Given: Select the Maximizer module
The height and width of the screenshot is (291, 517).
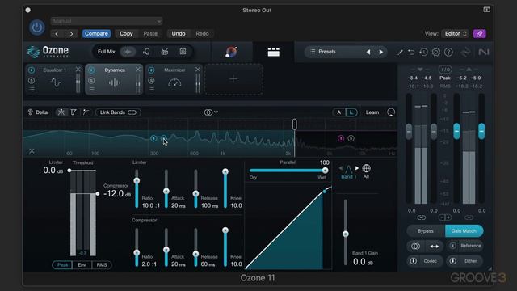Looking at the screenshot, I should point(174,79).
